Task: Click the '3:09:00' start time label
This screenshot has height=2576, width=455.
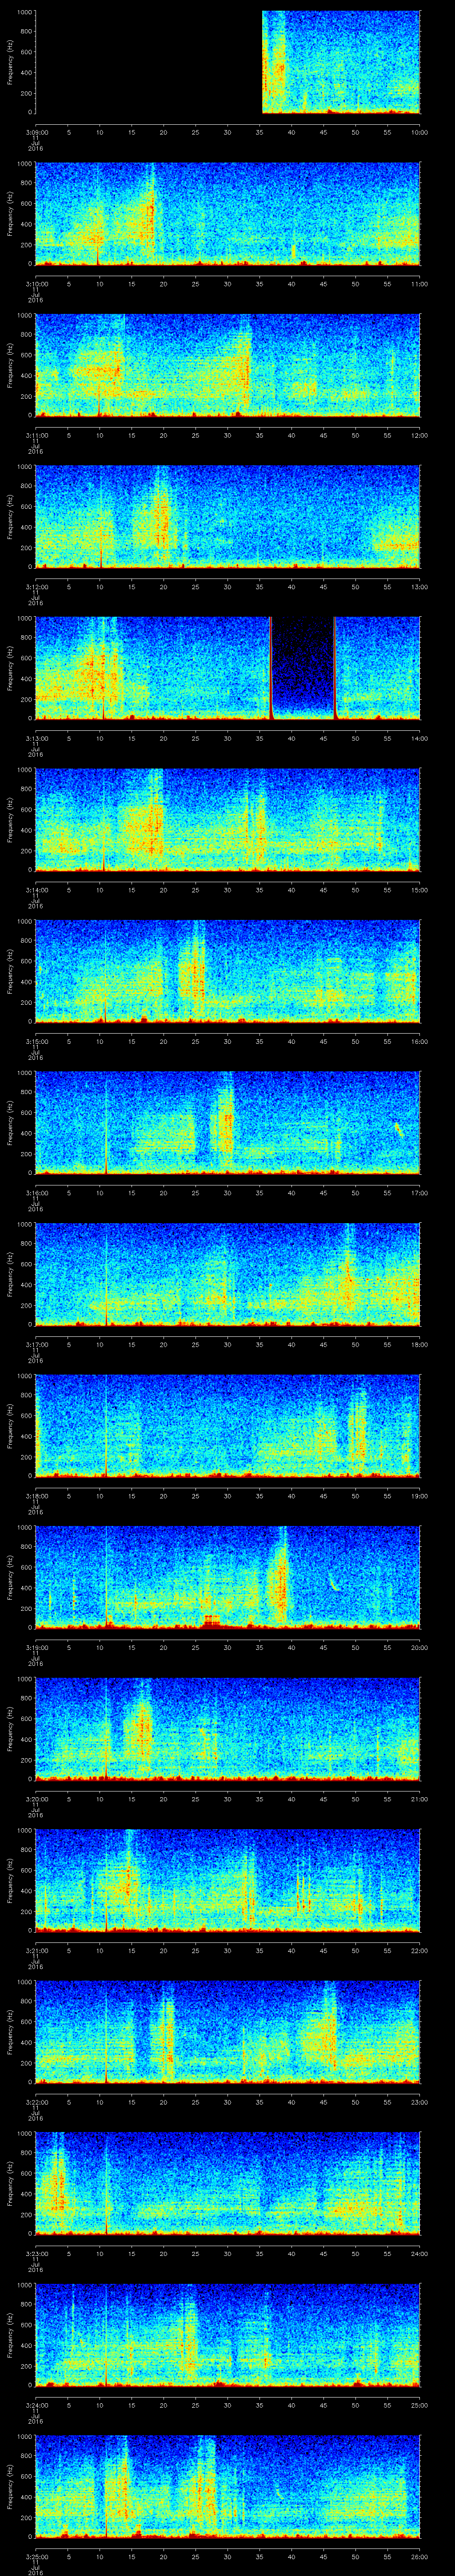Action: tap(36, 132)
